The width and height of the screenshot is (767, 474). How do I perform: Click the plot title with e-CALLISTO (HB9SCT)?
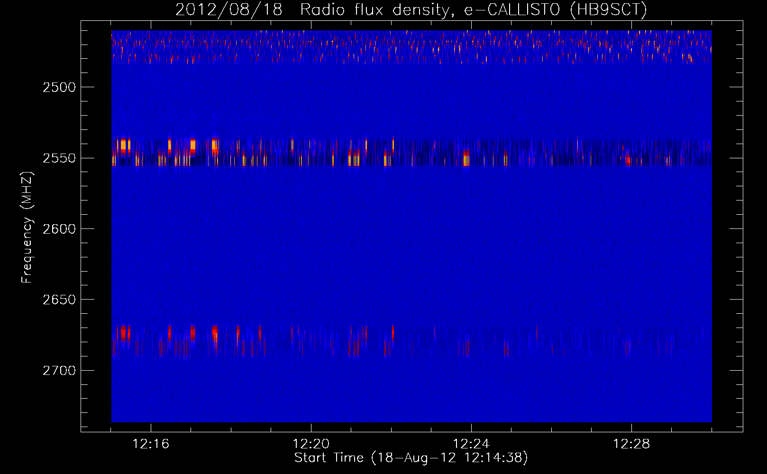click(x=411, y=9)
